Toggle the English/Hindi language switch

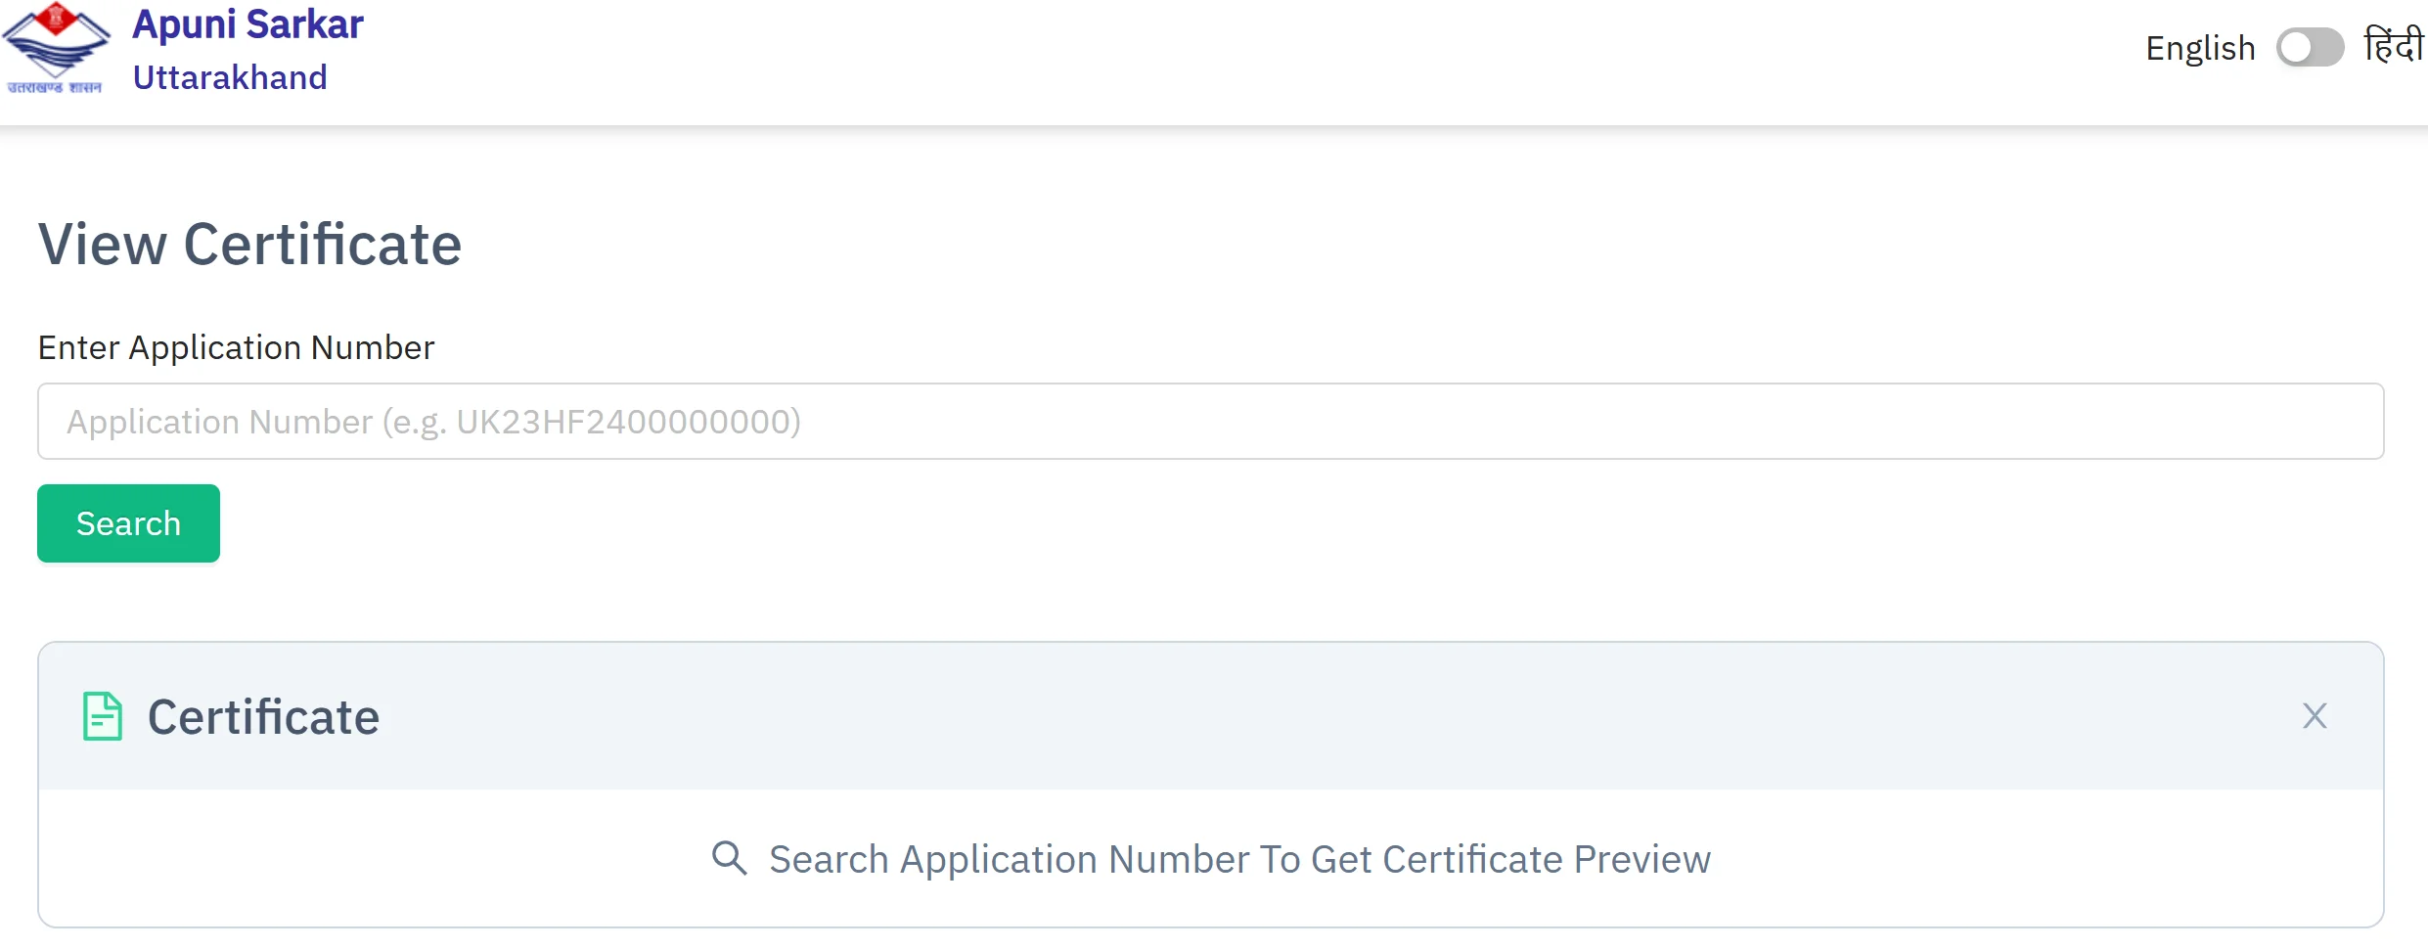pos(2310,48)
